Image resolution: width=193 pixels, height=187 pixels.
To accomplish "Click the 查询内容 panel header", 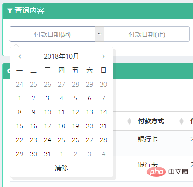I will pyautogui.click(x=97, y=11).
